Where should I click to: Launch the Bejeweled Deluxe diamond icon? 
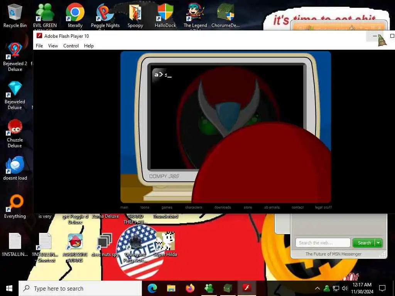[15, 95]
